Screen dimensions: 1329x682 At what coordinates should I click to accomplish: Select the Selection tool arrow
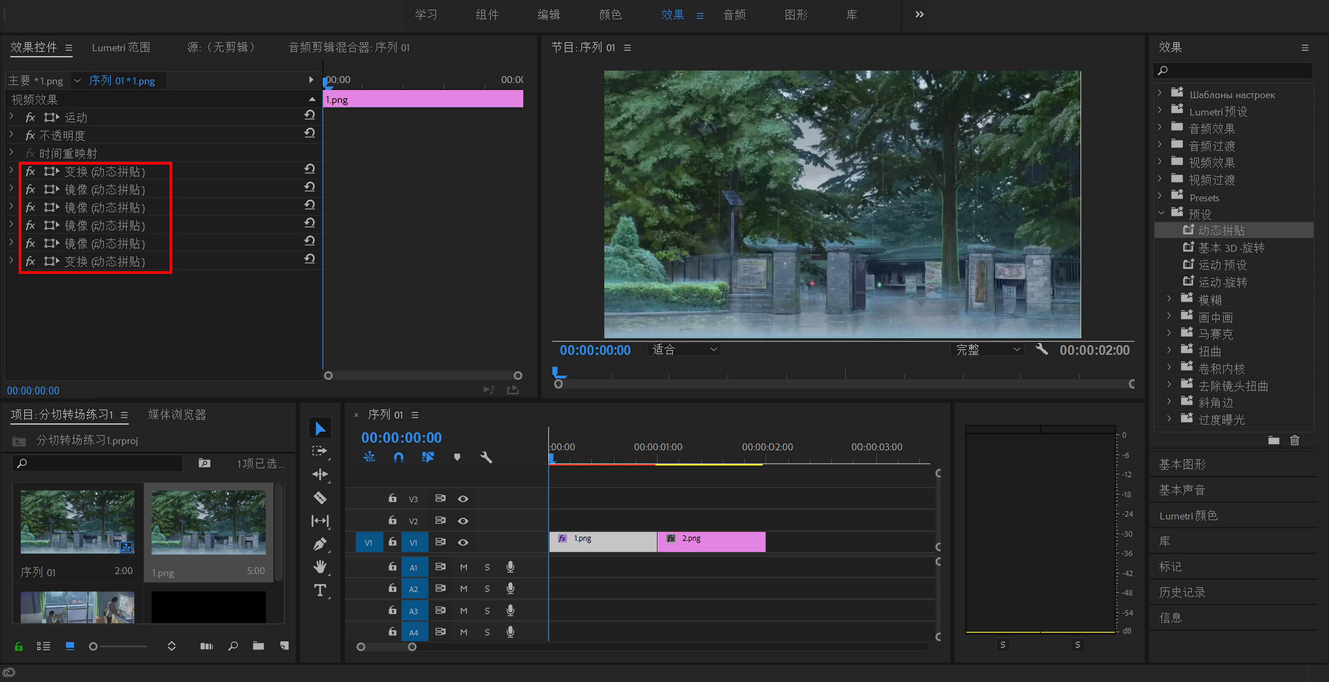pyautogui.click(x=320, y=428)
